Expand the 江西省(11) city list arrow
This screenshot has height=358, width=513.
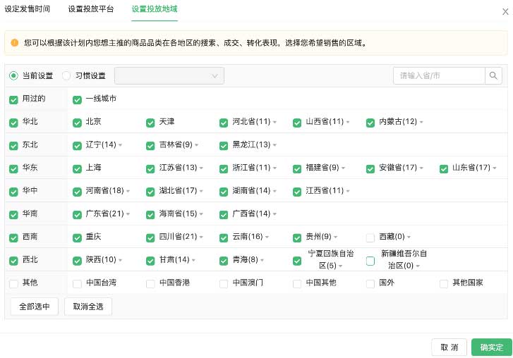click(x=348, y=191)
